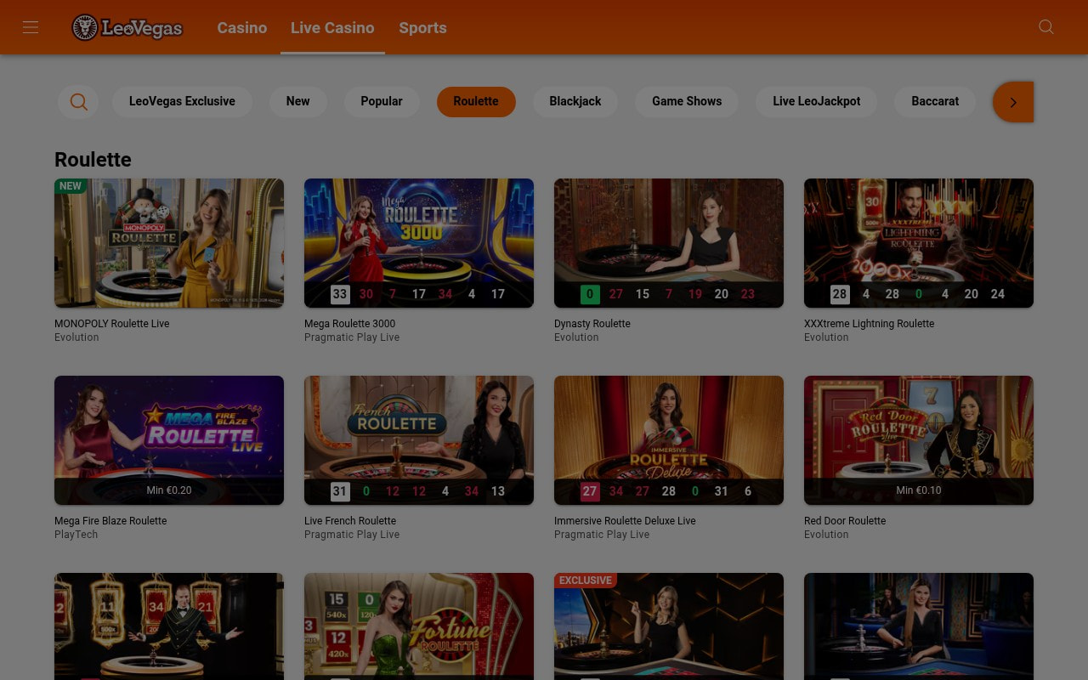Click latest result 33 on Mega Roulette 3000
Screen dimensions: 1088x680
[340, 294]
